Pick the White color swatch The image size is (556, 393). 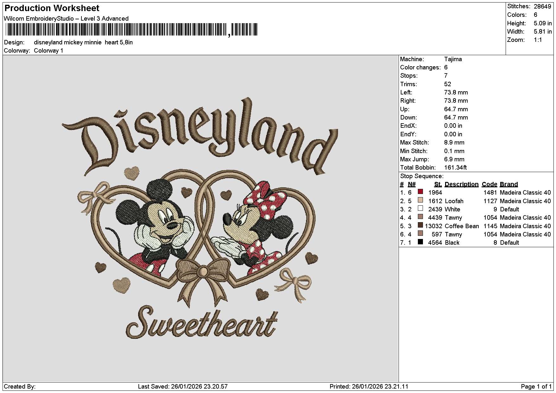[420, 209]
